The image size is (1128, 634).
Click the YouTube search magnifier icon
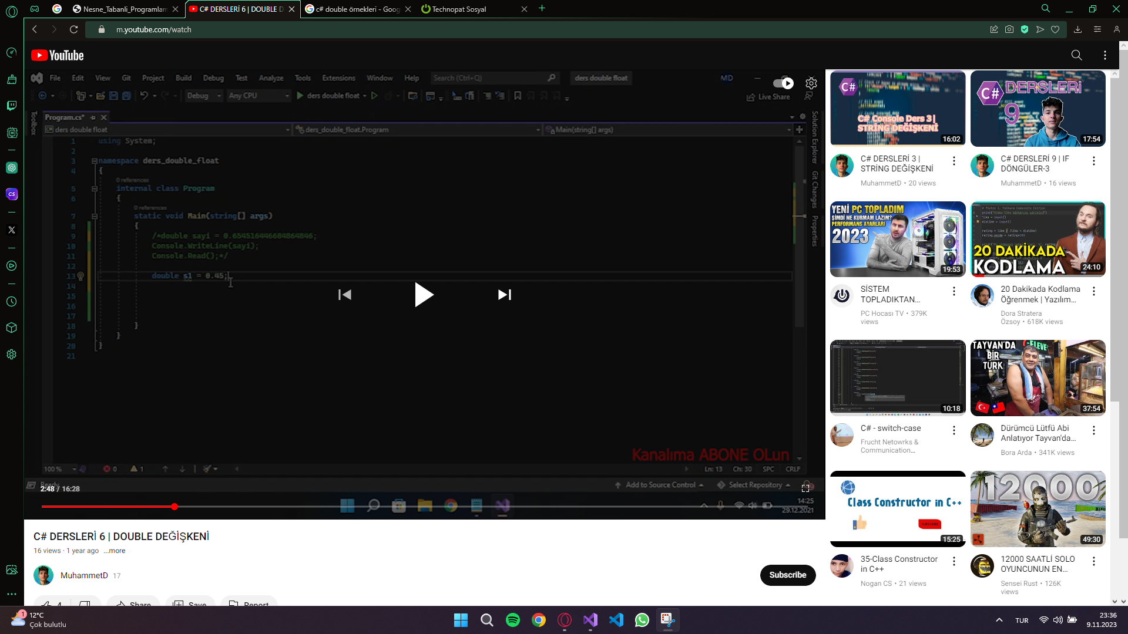[x=1076, y=55]
